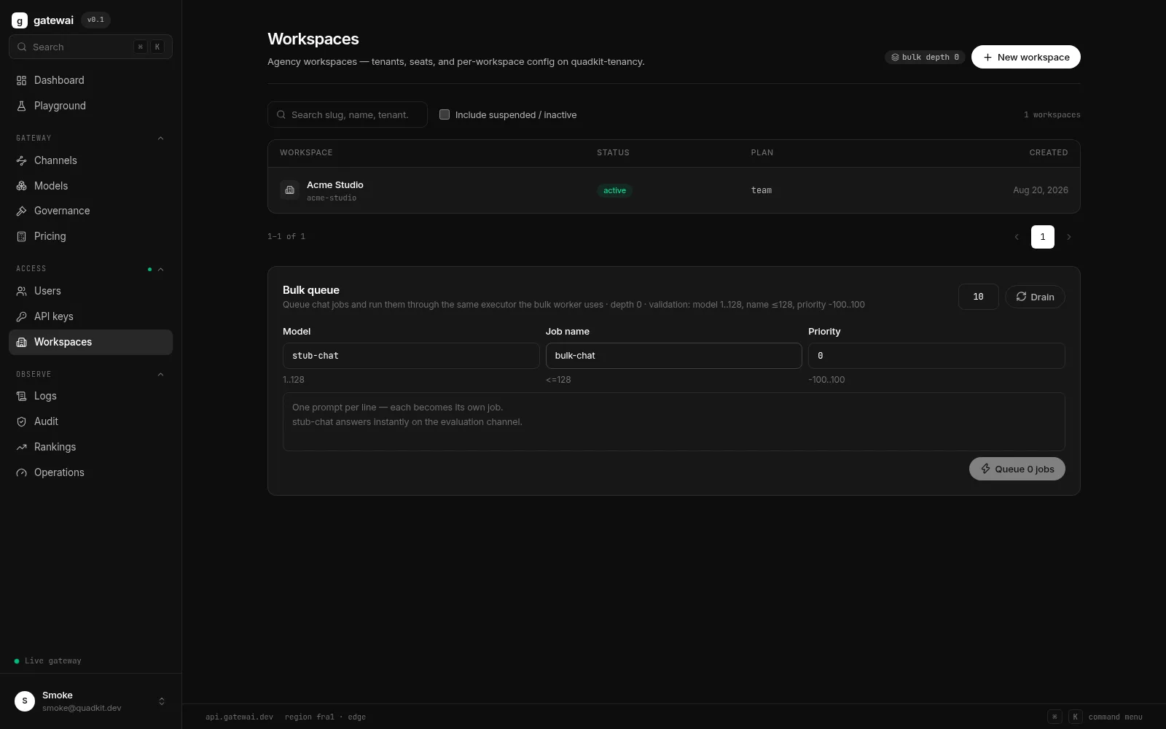
Task: Click the api.gatewai.dev footer text
Action: pos(239,717)
